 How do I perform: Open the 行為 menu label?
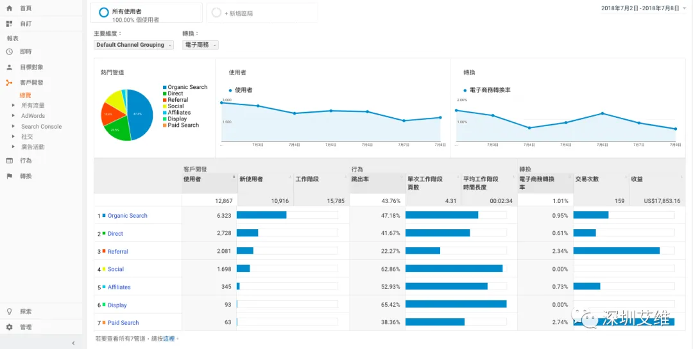(26, 161)
